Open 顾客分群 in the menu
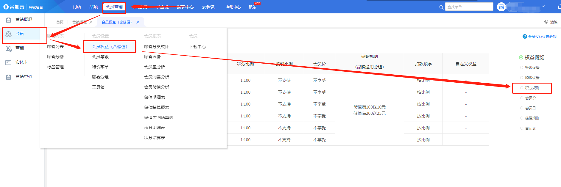The width and height of the screenshot is (561, 187). point(55,57)
